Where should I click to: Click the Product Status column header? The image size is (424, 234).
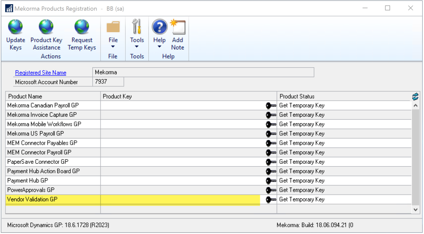344,96
